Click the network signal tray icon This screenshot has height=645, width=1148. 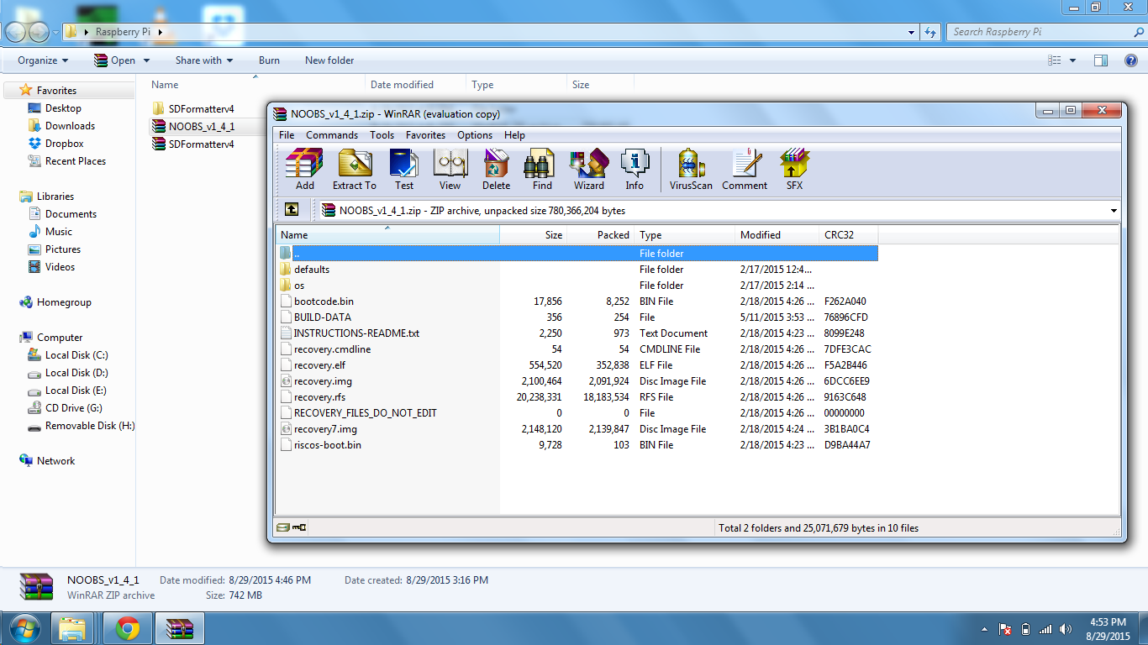(1045, 628)
